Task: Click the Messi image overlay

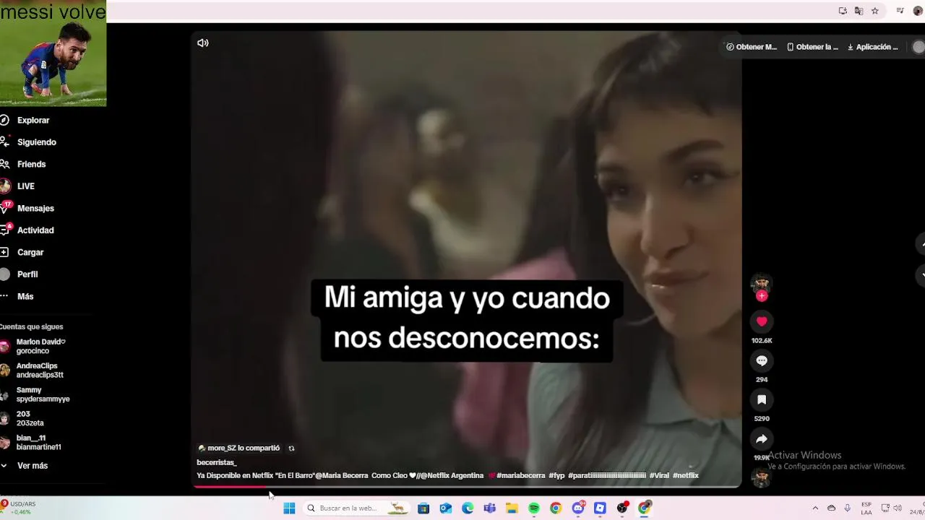Action: [53, 53]
